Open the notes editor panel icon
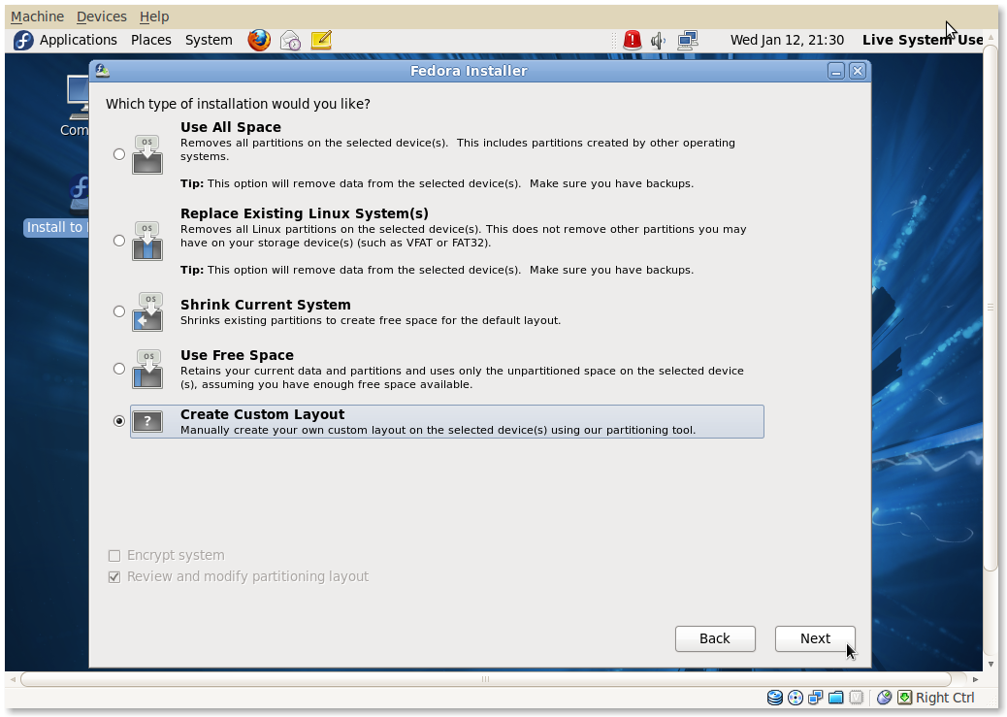This screenshot has height=717, width=1007. pos(321,40)
